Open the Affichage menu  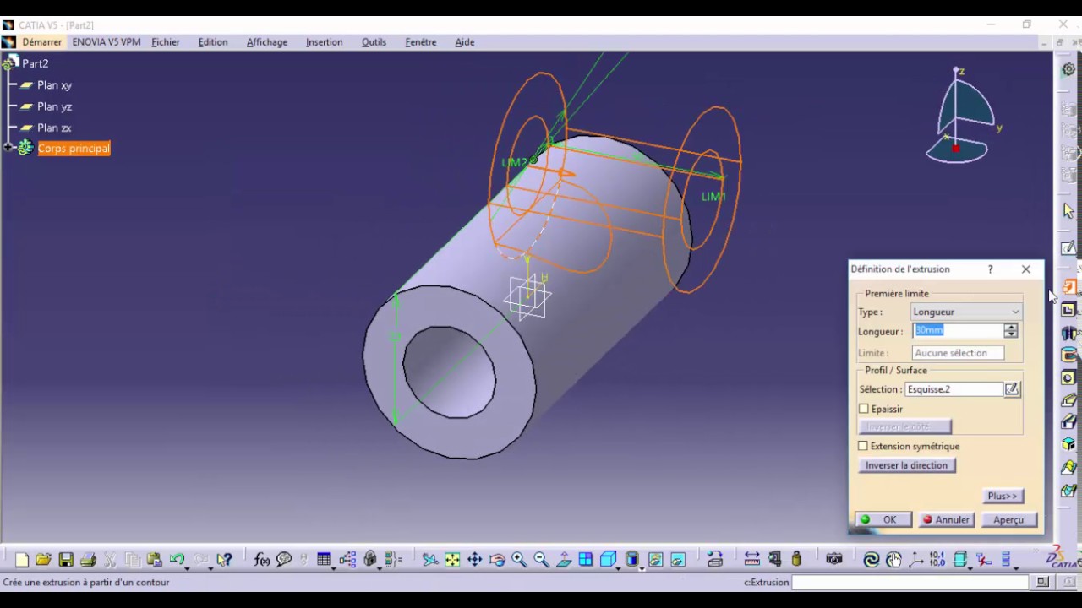coord(267,42)
